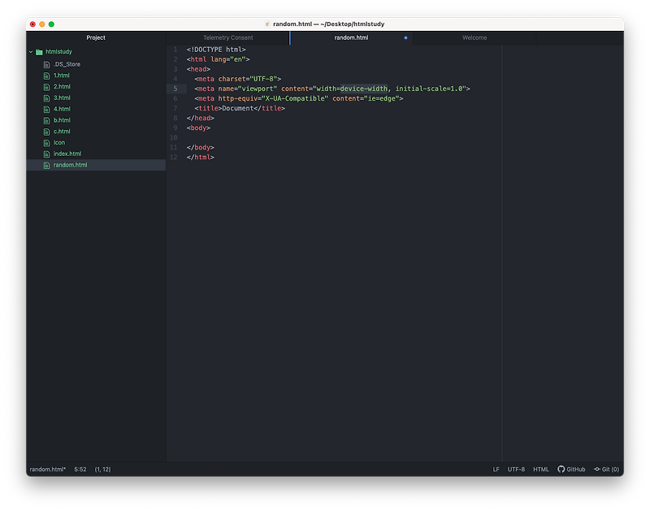Click the green zoom button of the window

click(51, 24)
